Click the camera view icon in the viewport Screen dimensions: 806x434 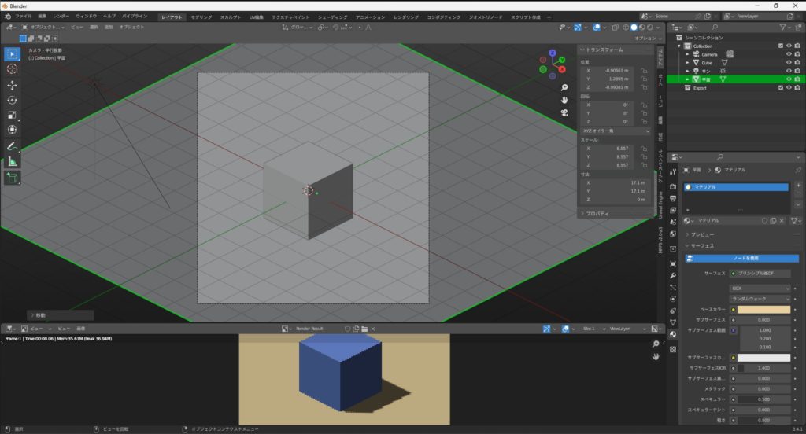point(564,112)
